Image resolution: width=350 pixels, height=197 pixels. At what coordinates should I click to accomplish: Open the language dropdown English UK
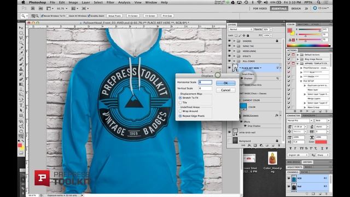[x=298, y=155]
